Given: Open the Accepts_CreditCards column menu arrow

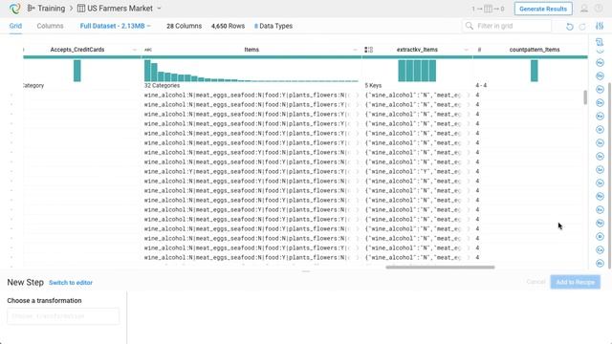Looking at the screenshot, I should pos(135,50).
